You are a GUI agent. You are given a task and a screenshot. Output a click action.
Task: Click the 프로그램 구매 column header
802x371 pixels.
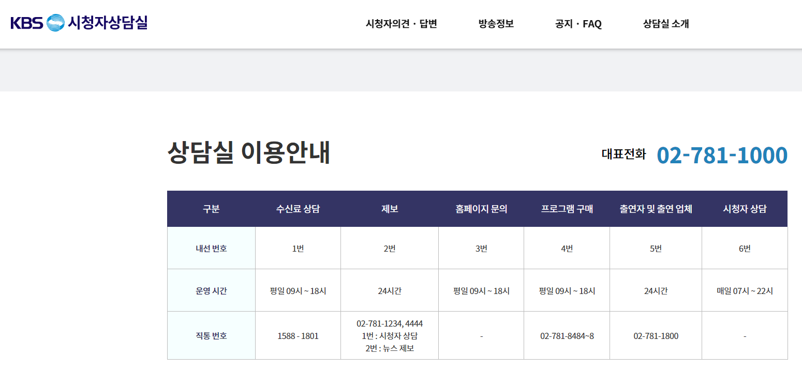(x=567, y=209)
